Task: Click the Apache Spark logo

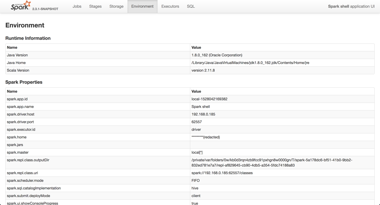Action: 21,6
